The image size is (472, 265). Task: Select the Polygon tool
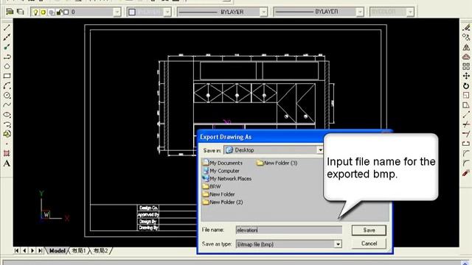(x=7, y=66)
